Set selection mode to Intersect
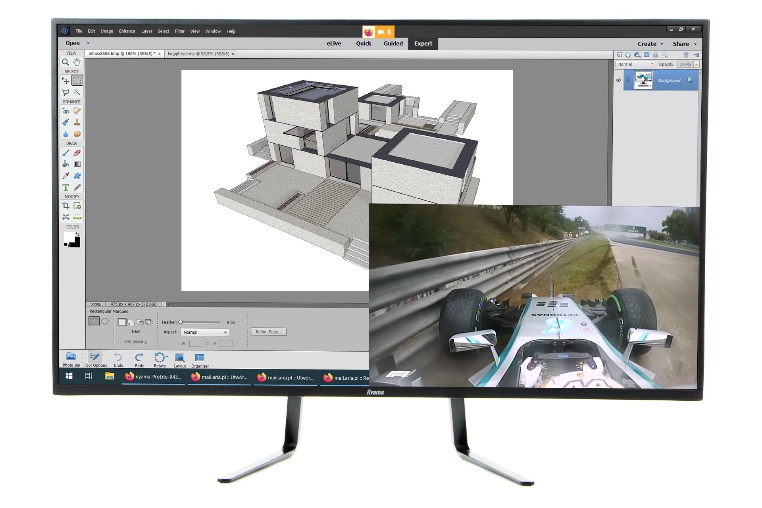Viewport: 762px width, 508px height. click(149, 322)
